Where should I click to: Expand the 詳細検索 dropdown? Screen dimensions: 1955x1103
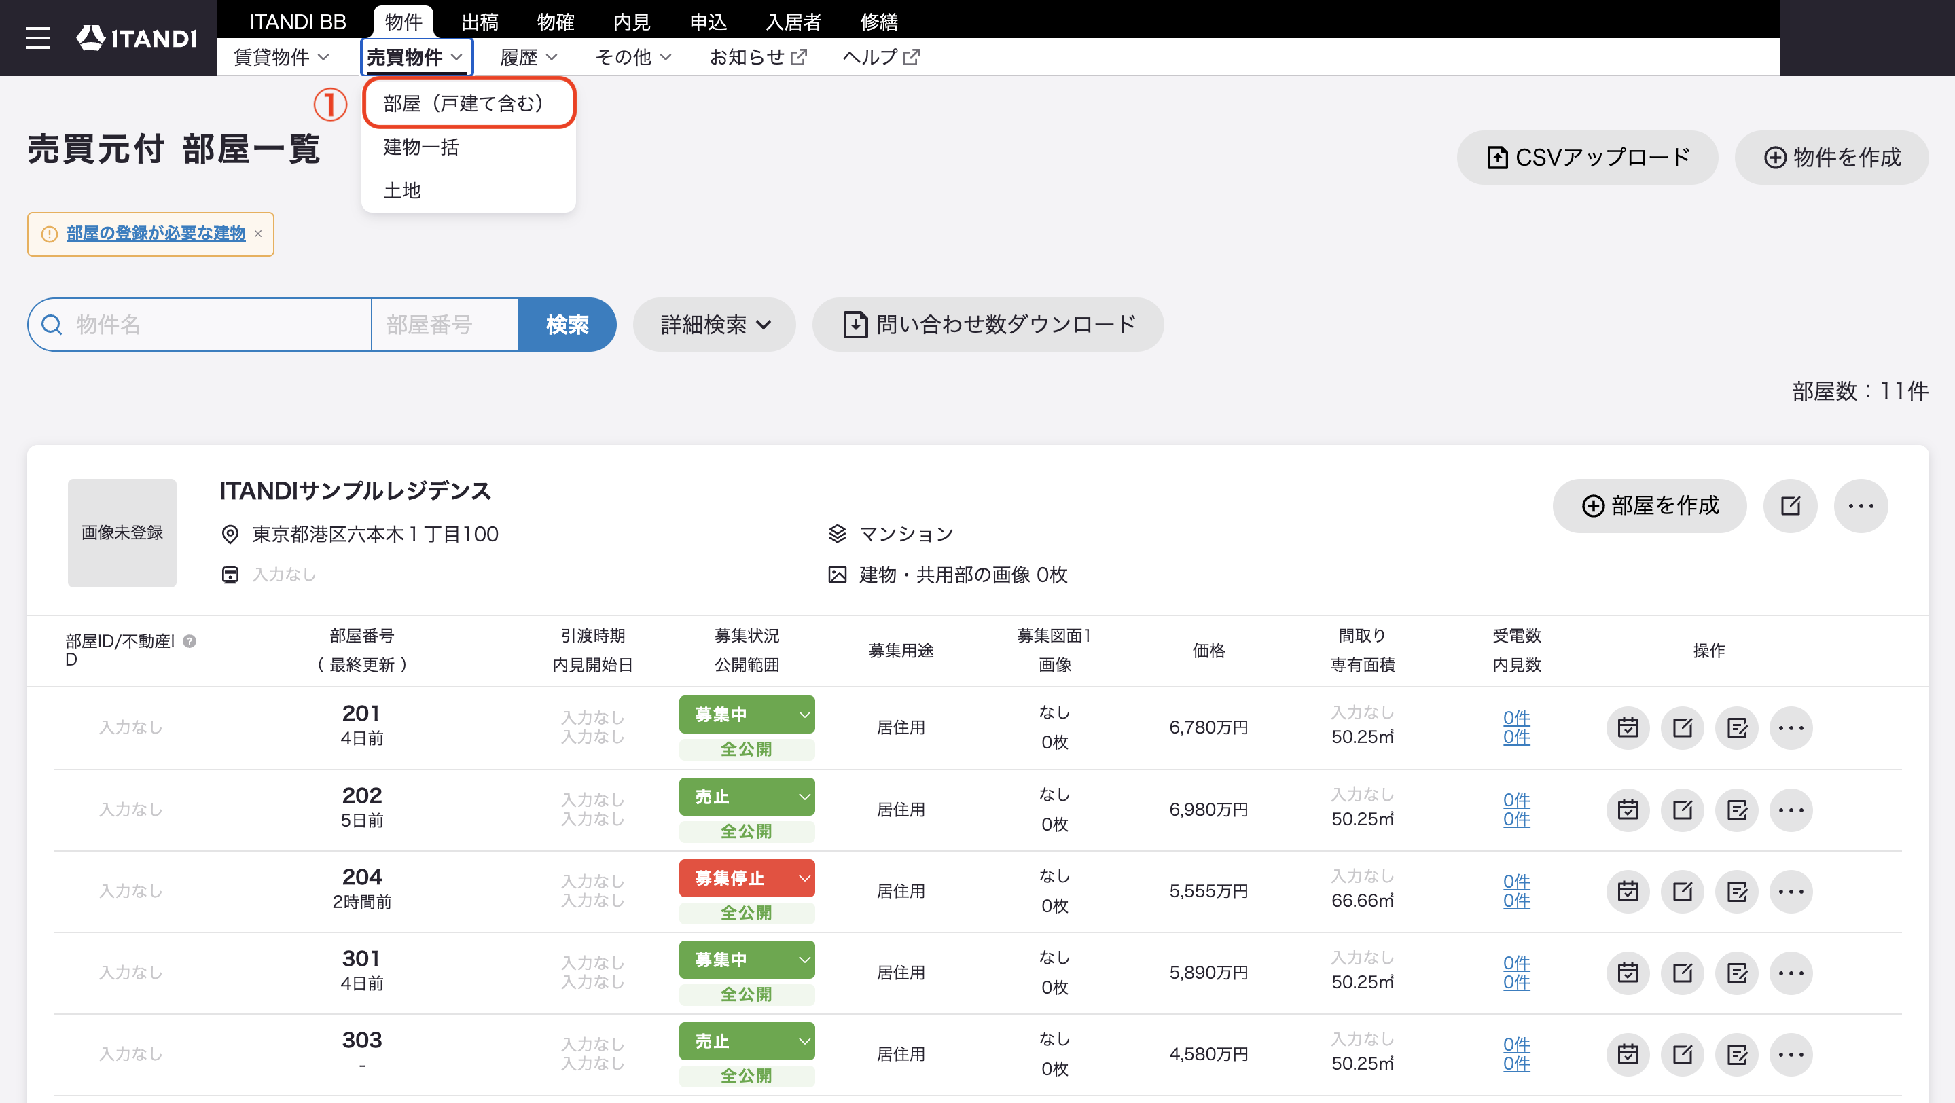pyautogui.click(x=714, y=325)
